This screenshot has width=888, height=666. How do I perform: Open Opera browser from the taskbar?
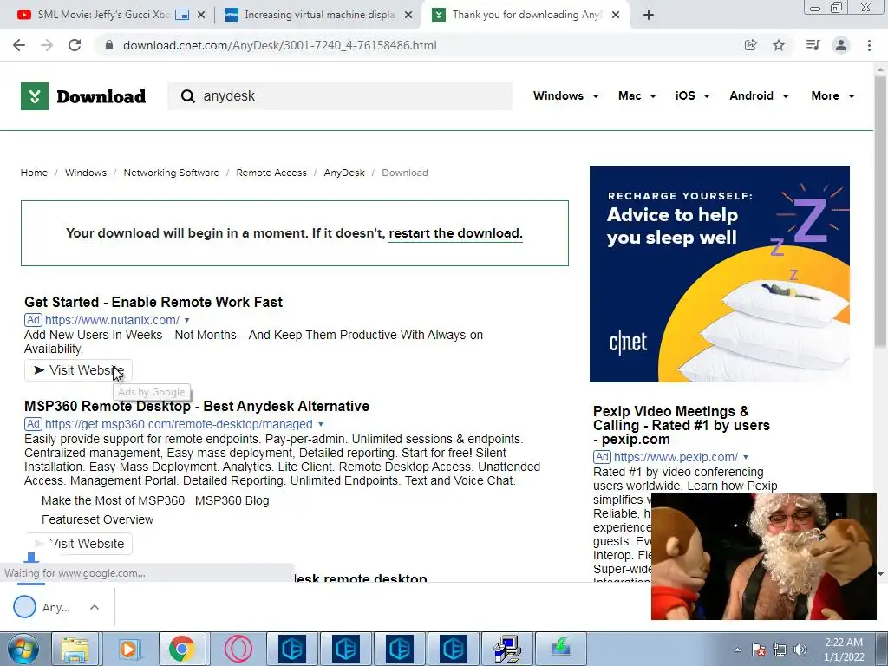click(238, 649)
